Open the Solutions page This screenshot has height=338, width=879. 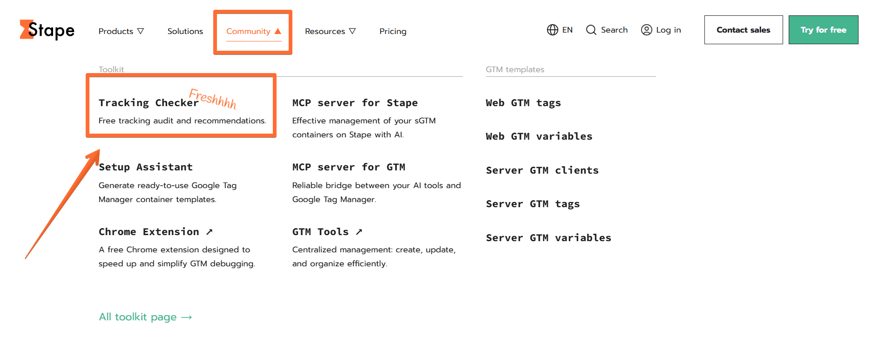tap(185, 31)
